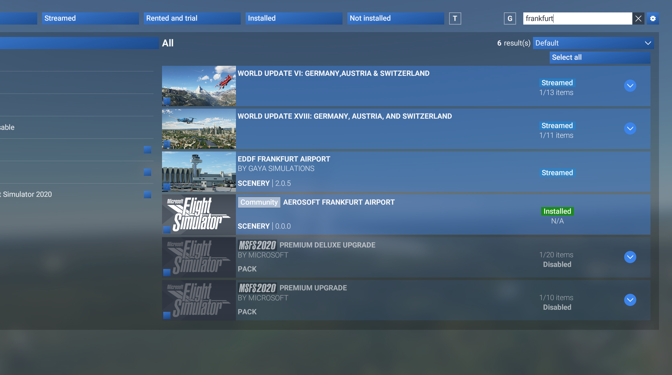
Task: Select World Update XVIII title text
Action: (345, 116)
